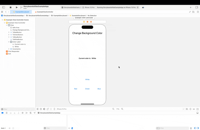Select the White button on canvas

click(x=87, y=79)
